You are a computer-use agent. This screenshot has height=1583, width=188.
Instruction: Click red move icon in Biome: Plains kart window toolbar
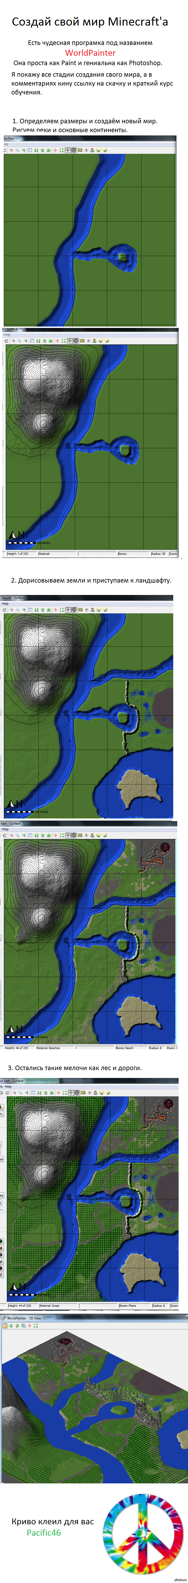click(x=59, y=1092)
